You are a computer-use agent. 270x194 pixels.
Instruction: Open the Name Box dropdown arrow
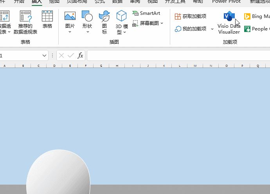[44, 55]
